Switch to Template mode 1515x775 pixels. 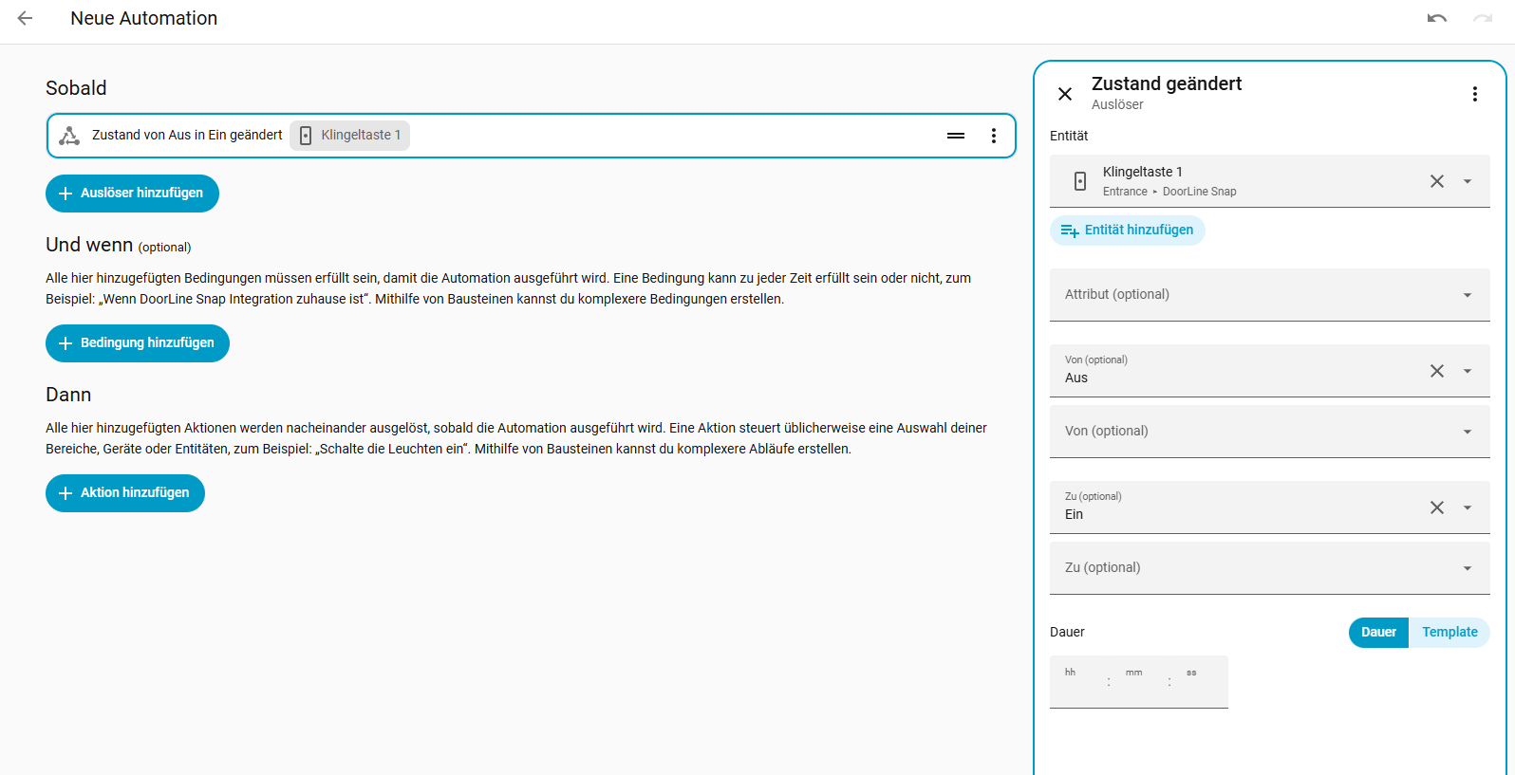coord(1450,633)
